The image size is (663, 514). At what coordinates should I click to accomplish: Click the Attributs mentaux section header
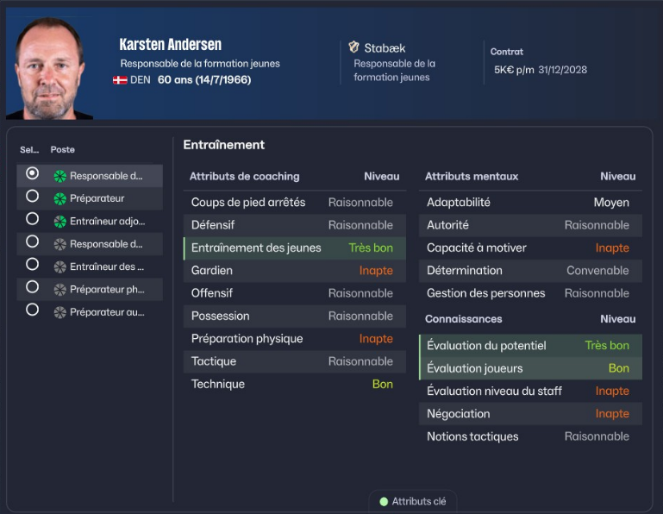point(472,177)
